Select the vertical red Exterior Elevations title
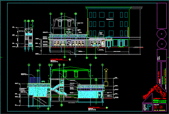The image size is (169, 114). point(159,77)
